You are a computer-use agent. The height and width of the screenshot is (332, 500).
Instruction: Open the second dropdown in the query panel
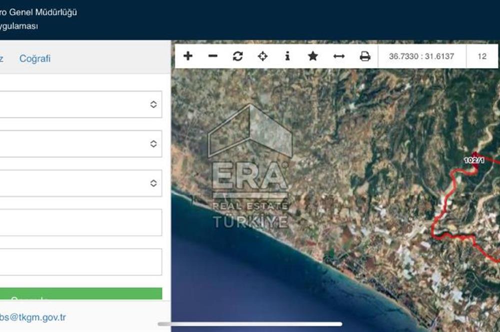(80, 144)
